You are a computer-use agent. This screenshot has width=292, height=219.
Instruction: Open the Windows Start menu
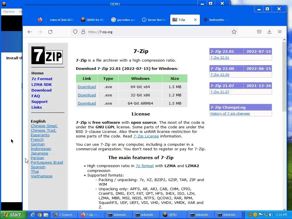(13, 215)
